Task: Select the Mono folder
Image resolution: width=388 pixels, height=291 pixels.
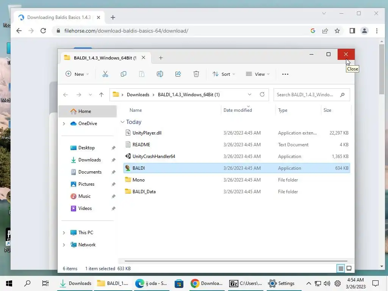Action: click(236, 180)
